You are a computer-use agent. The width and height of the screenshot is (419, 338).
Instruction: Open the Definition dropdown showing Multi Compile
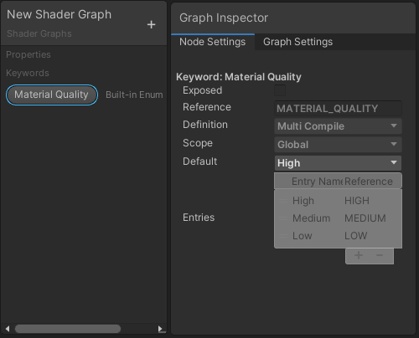[x=338, y=126]
